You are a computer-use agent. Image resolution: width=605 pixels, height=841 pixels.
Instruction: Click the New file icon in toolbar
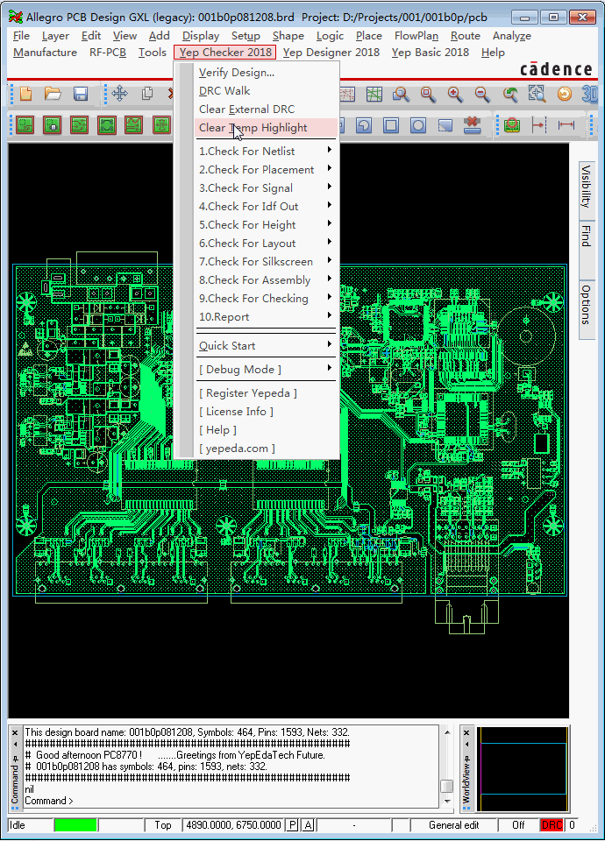(25, 94)
